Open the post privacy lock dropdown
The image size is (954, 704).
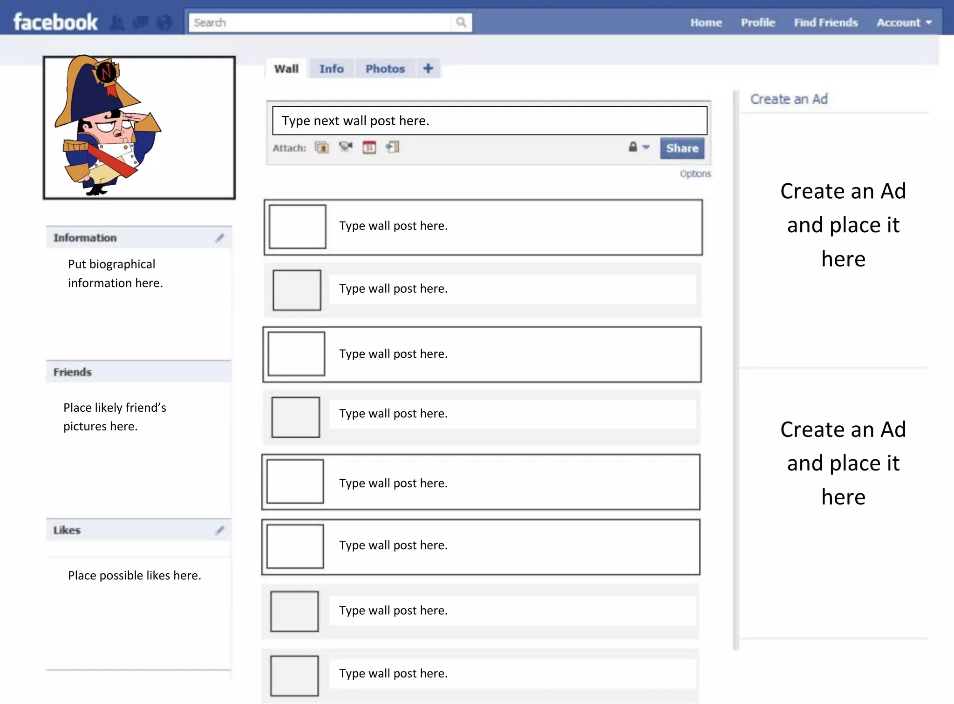tap(638, 148)
